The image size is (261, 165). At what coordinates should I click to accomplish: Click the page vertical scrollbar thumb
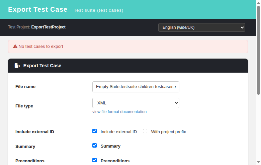[x=258, y=50]
